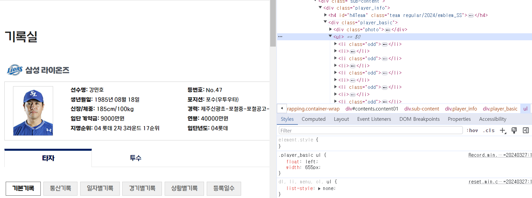Select div.player_info breadcrumb
Image resolution: width=532 pixels, height=198 pixels.
[461, 109]
